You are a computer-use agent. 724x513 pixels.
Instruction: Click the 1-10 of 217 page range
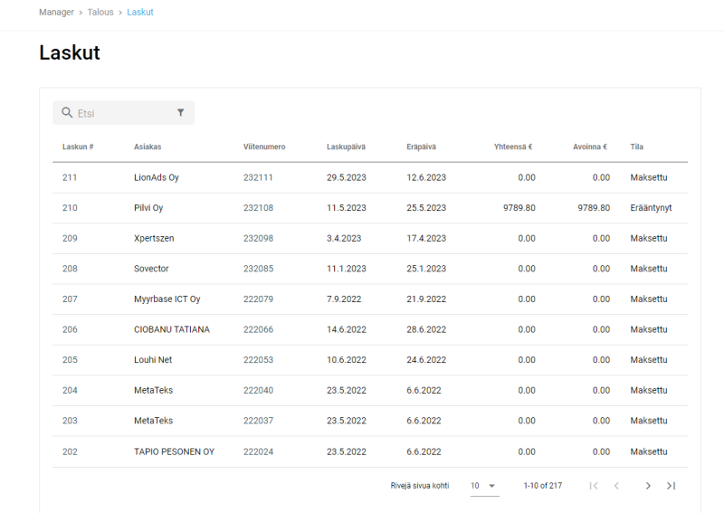[x=542, y=486]
